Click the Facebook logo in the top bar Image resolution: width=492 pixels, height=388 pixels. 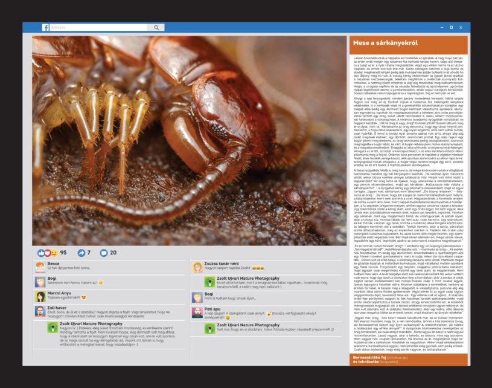[45, 27]
